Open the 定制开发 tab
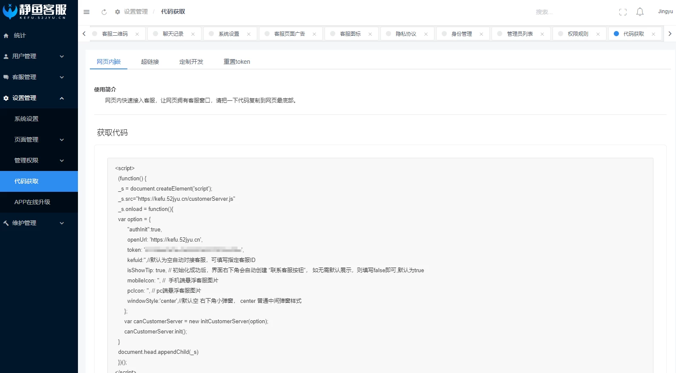The height and width of the screenshot is (373, 676). pos(191,62)
